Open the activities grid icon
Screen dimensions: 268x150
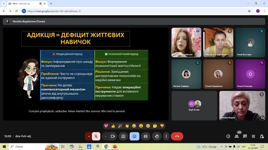click(253, 136)
